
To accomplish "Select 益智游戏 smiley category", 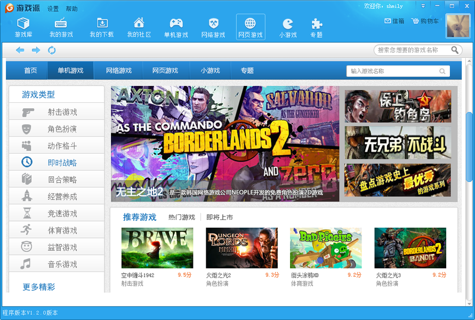I will (x=57, y=247).
